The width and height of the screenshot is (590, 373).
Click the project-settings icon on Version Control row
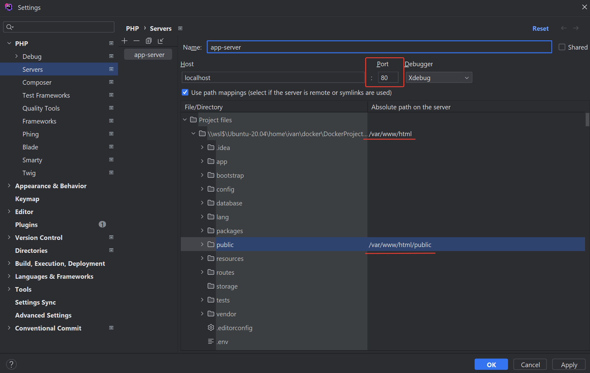coord(111,237)
